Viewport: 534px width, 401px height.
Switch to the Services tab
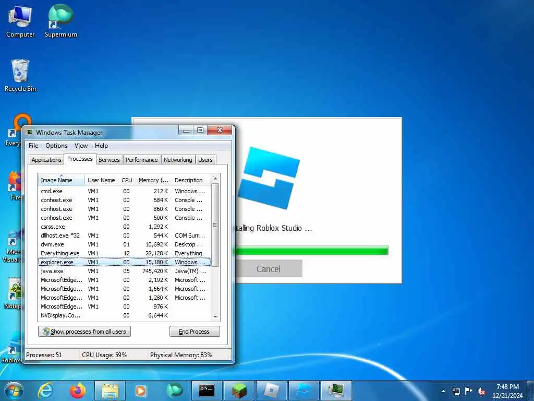(109, 160)
